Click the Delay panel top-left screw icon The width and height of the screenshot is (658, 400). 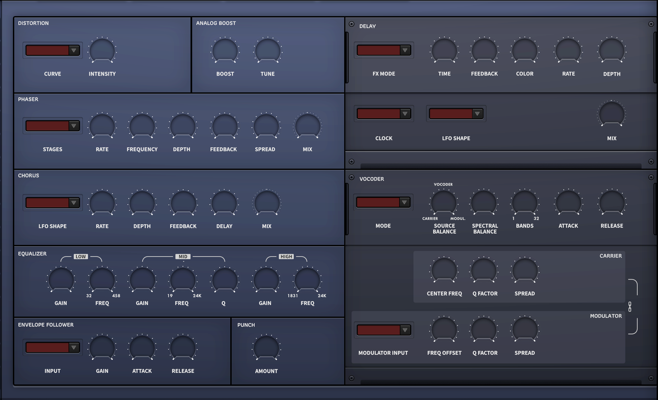[352, 24]
